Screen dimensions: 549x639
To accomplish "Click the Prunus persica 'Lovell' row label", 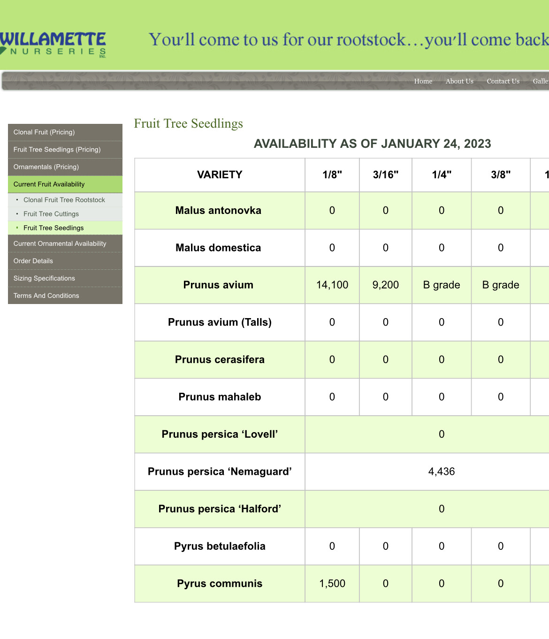I will (220, 434).
